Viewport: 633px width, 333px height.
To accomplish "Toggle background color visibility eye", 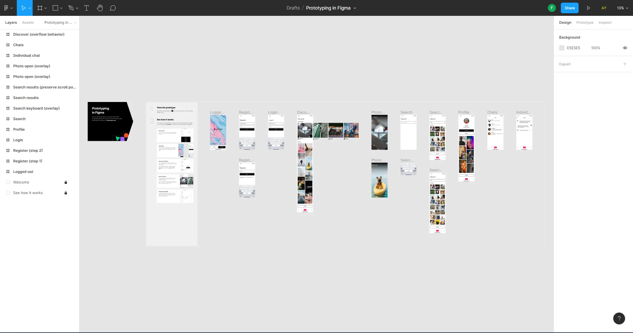I will [x=625, y=48].
